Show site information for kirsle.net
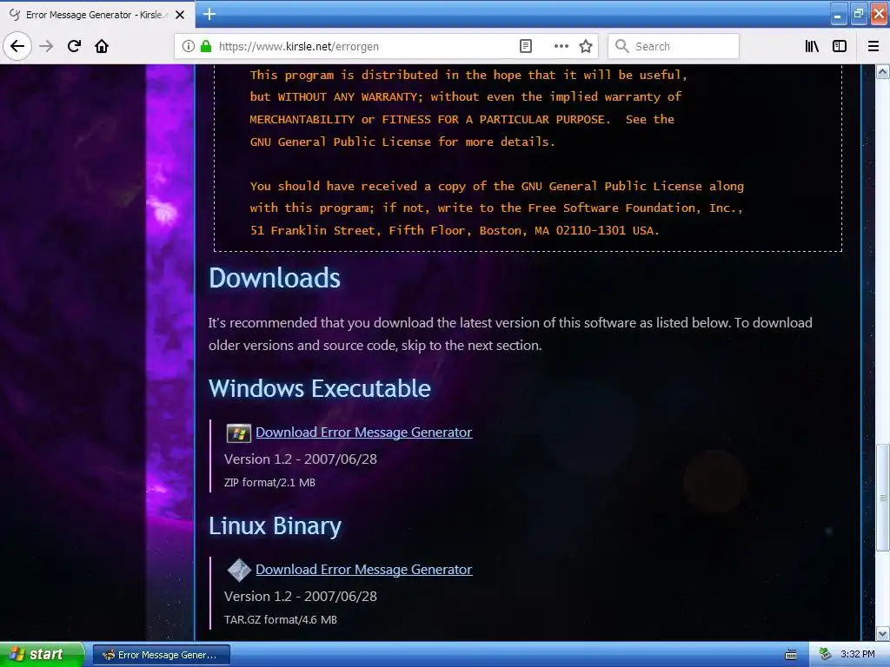The width and height of the screenshot is (890, 667). (x=189, y=46)
